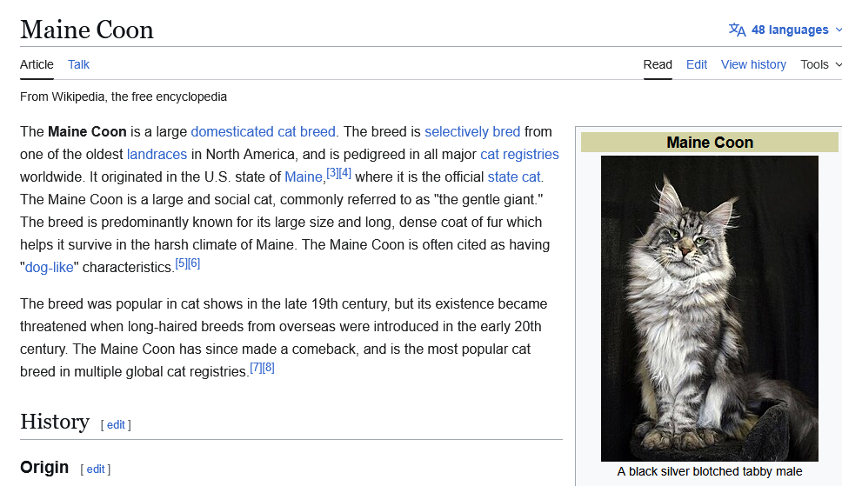The height and width of the screenshot is (486, 842).
Task: Follow the domesticated link
Action: pos(232,131)
